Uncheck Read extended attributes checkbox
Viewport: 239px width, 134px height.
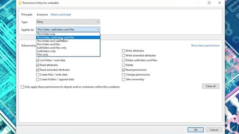point(38,70)
